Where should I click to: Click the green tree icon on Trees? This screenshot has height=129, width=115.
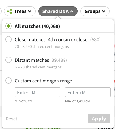[x=9, y=11]
